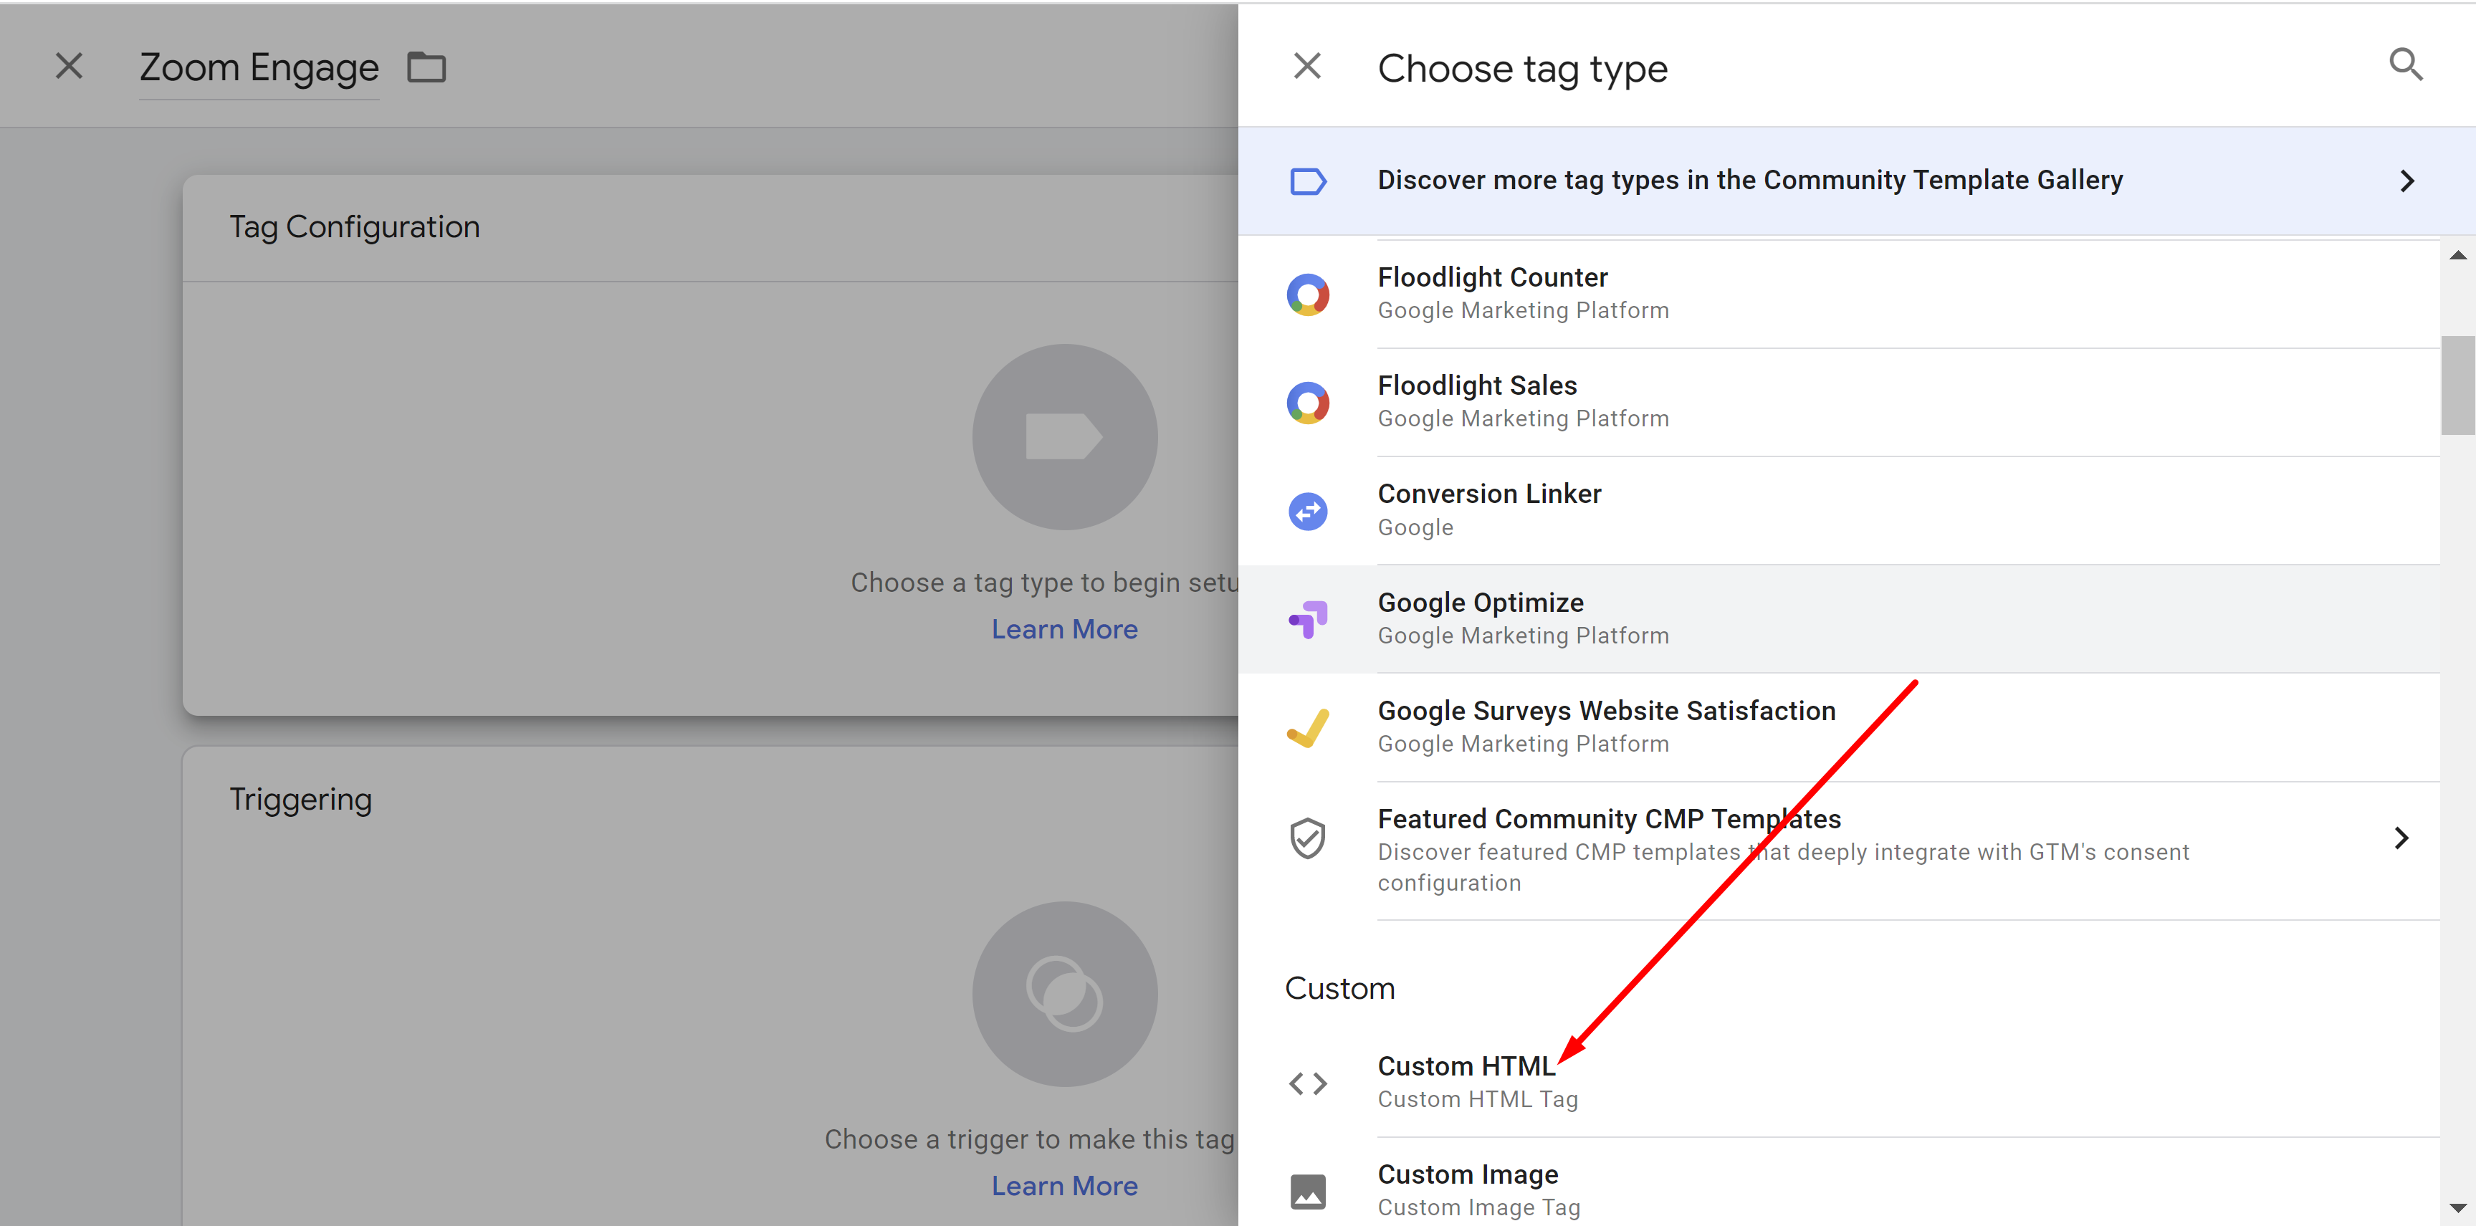This screenshot has width=2476, height=1226.
Task: Click 'Custom HTML Tag' subtitle text
Action: 1477,1099
